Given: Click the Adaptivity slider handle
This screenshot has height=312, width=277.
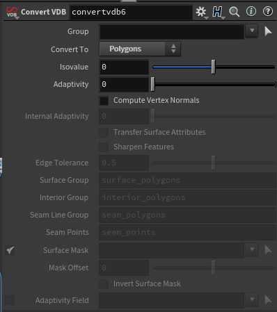Looking at the screenshot, I should point(152,84).
